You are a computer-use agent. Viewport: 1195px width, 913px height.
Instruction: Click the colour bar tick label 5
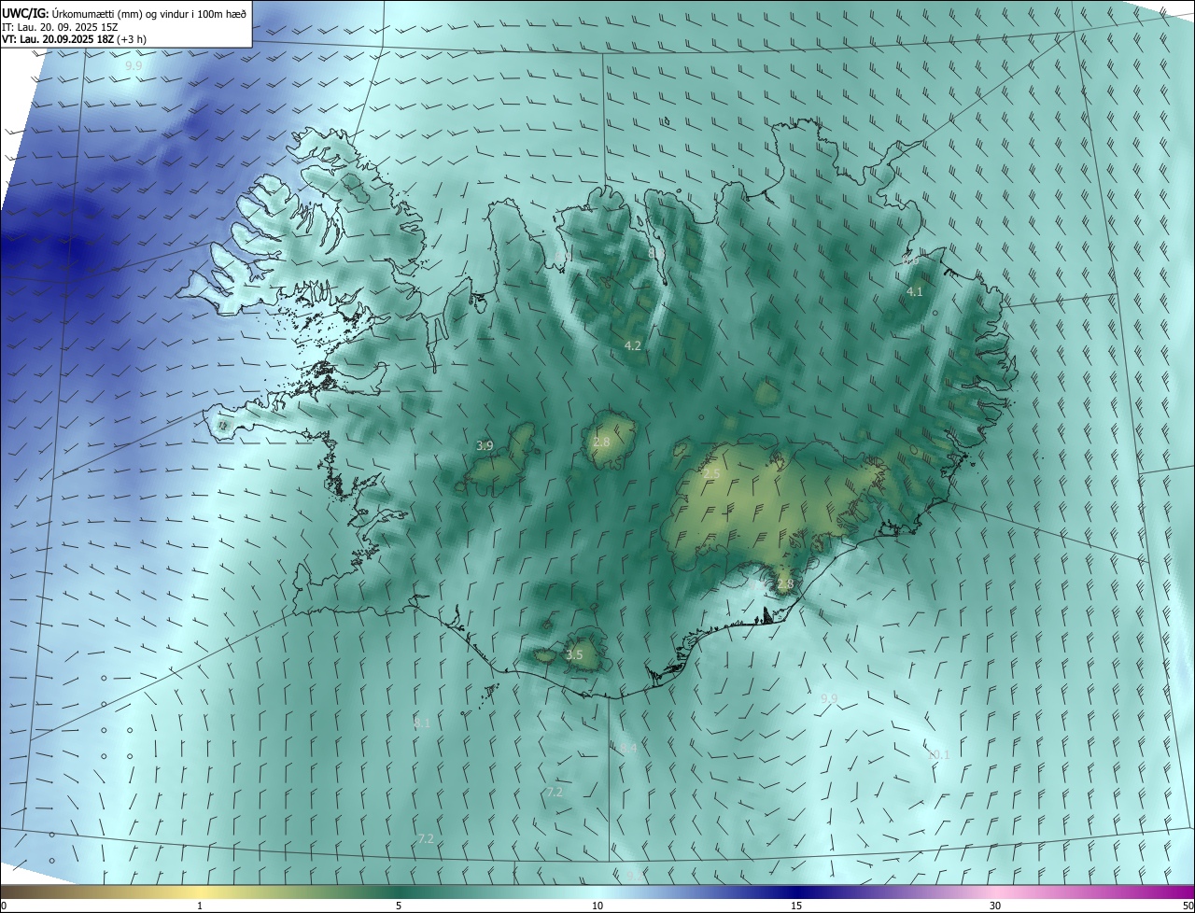399,906
